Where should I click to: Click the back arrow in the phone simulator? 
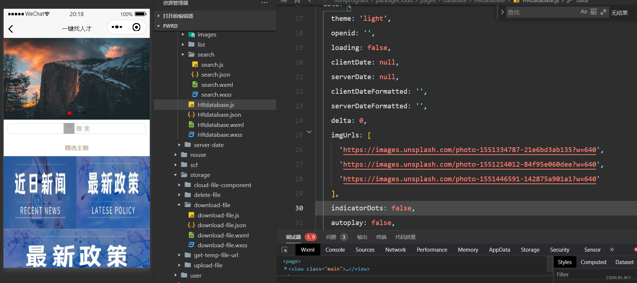click(11, 29)
